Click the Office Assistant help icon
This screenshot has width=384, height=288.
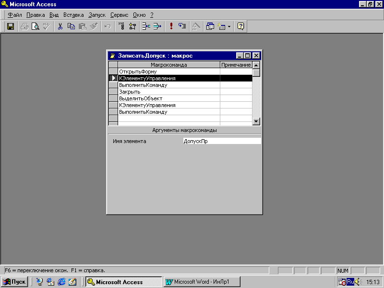(x=241, y=26)
